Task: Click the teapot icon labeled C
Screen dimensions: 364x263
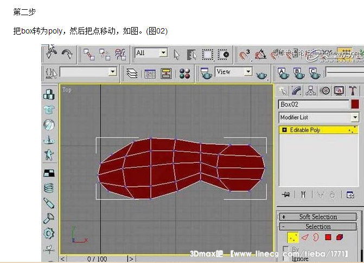Action: coord(315,74)
